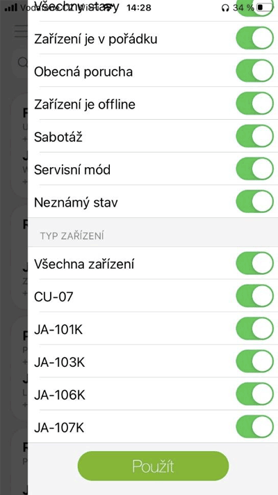Disable the JA-107K device filter
The height and width of the screenshot is (495, 278).
tap(254, 427)
